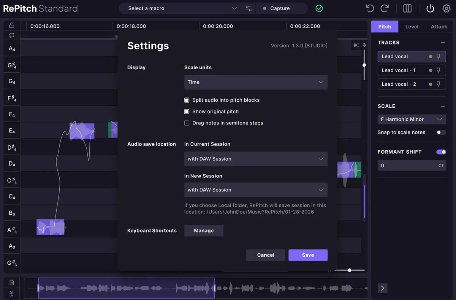Switch to the Level tab
The height and width of the screenshot is (300, 456).
click(412, 26)
